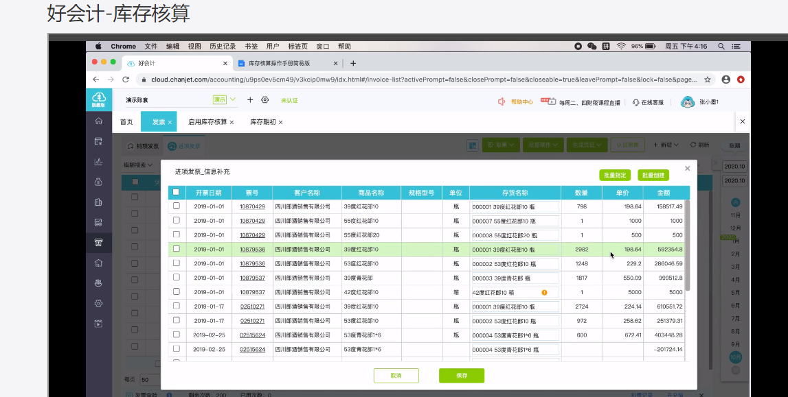Check the row with 数量 2724
The image size is (788, 397).
pos(177,306)
